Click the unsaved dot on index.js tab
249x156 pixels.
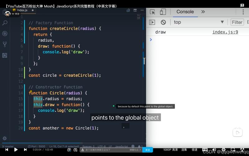point(33,10)
